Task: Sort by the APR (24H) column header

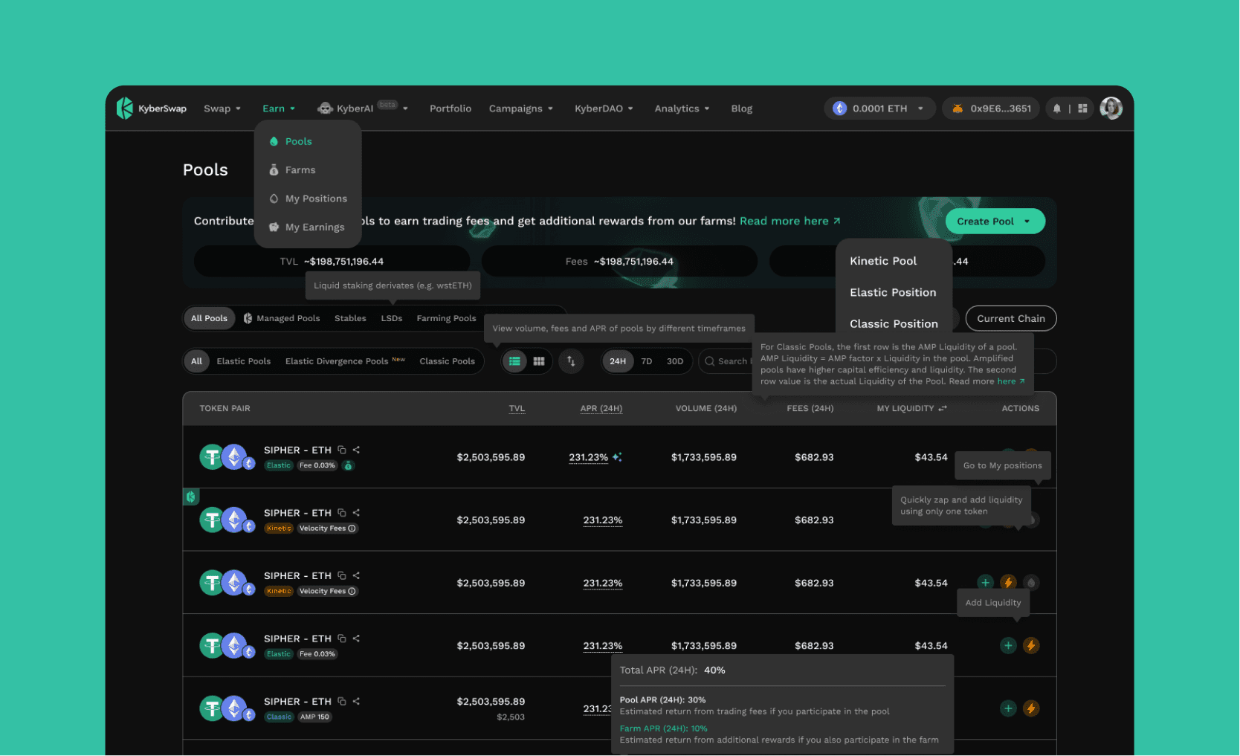Action: 601,408
